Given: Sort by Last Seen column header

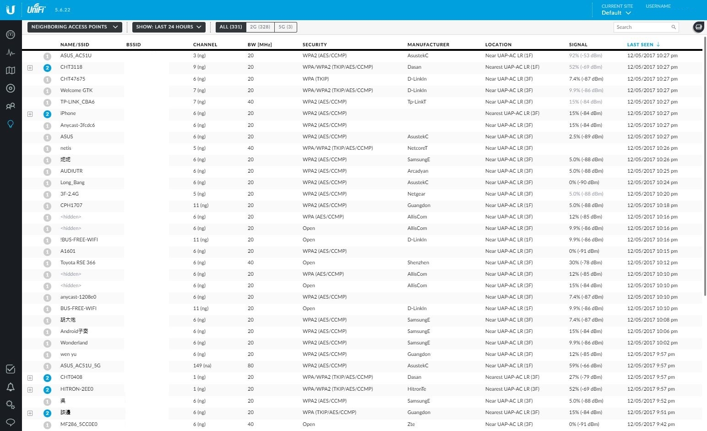Looking at the screenshot, I should tap(643, 44).
